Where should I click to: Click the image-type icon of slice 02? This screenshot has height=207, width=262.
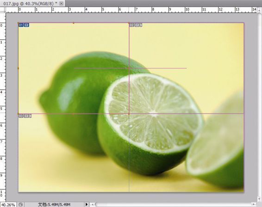(137, 25)
